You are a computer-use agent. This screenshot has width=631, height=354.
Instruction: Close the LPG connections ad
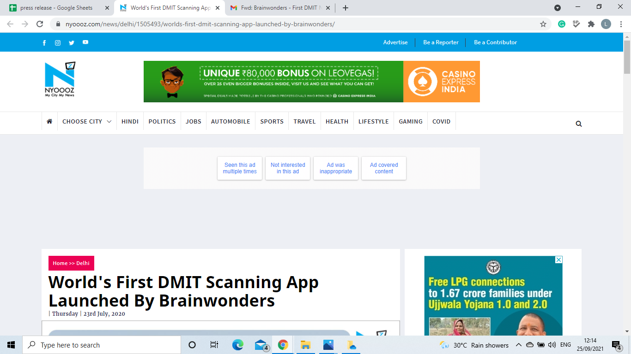[x=558, y=260]
